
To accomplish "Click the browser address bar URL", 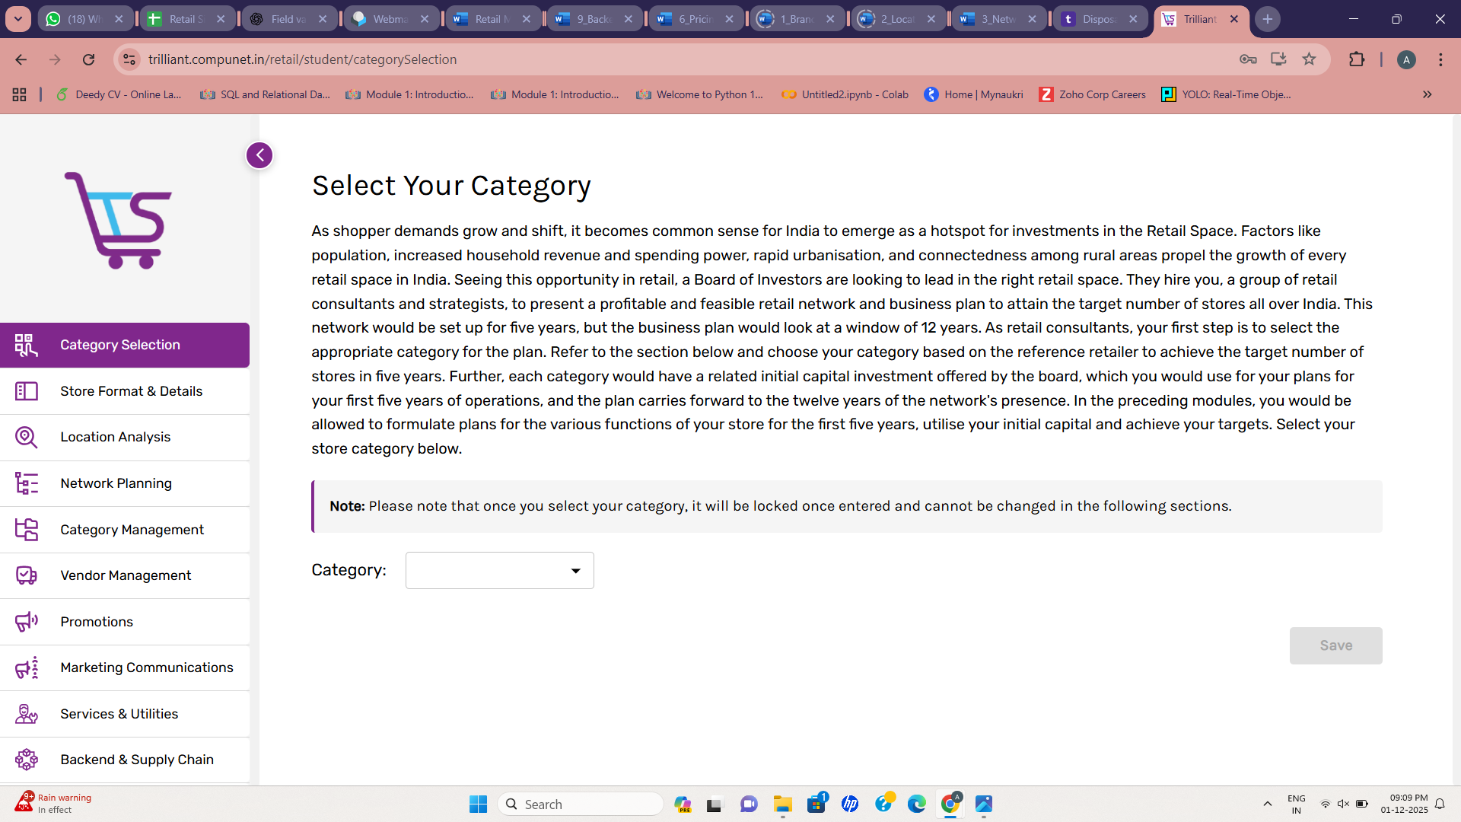I will pyautogui.click(x=302, y=59).
